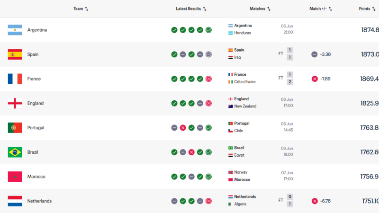Image resolution: width=379 pixels, height=213 pixels.
Task: Open Argentina team name link
Action: point(37,30)
